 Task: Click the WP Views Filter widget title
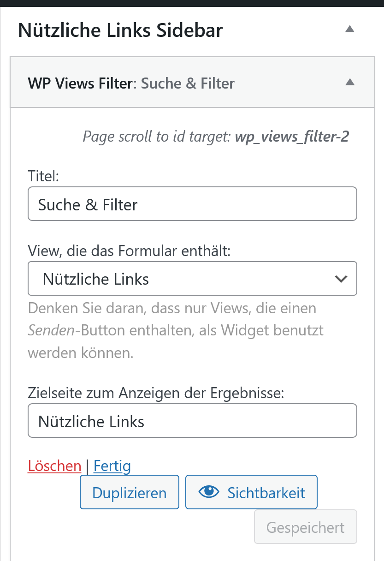[x=131, y=83]
